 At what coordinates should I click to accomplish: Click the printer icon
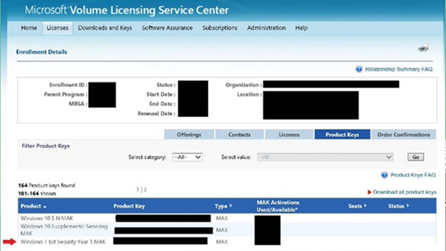click(423, 48)
